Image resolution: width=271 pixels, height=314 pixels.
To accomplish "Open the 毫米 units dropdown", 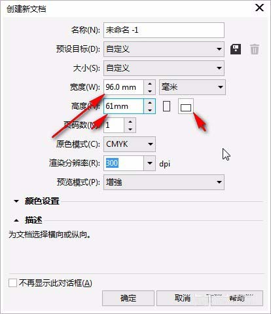I will (192, 87).
